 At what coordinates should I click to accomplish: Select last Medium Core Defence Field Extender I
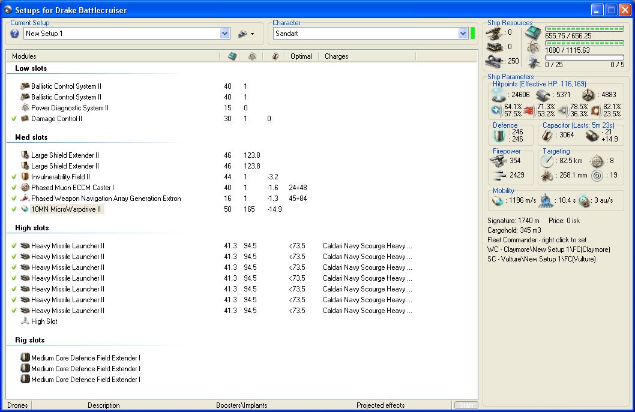click(x=86, y=380)
